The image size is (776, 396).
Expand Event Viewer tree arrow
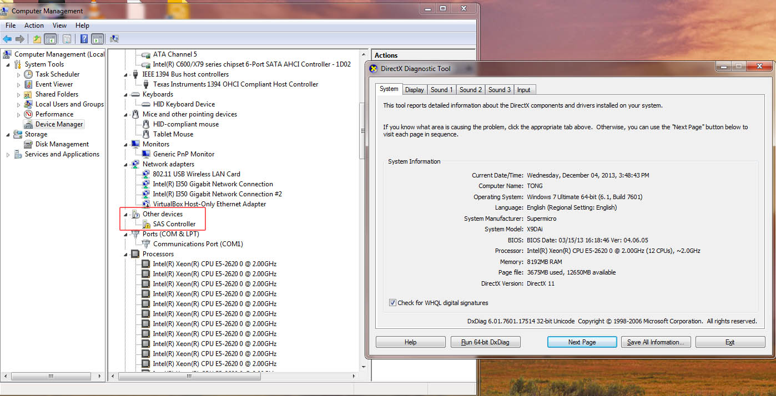[18, 84]
